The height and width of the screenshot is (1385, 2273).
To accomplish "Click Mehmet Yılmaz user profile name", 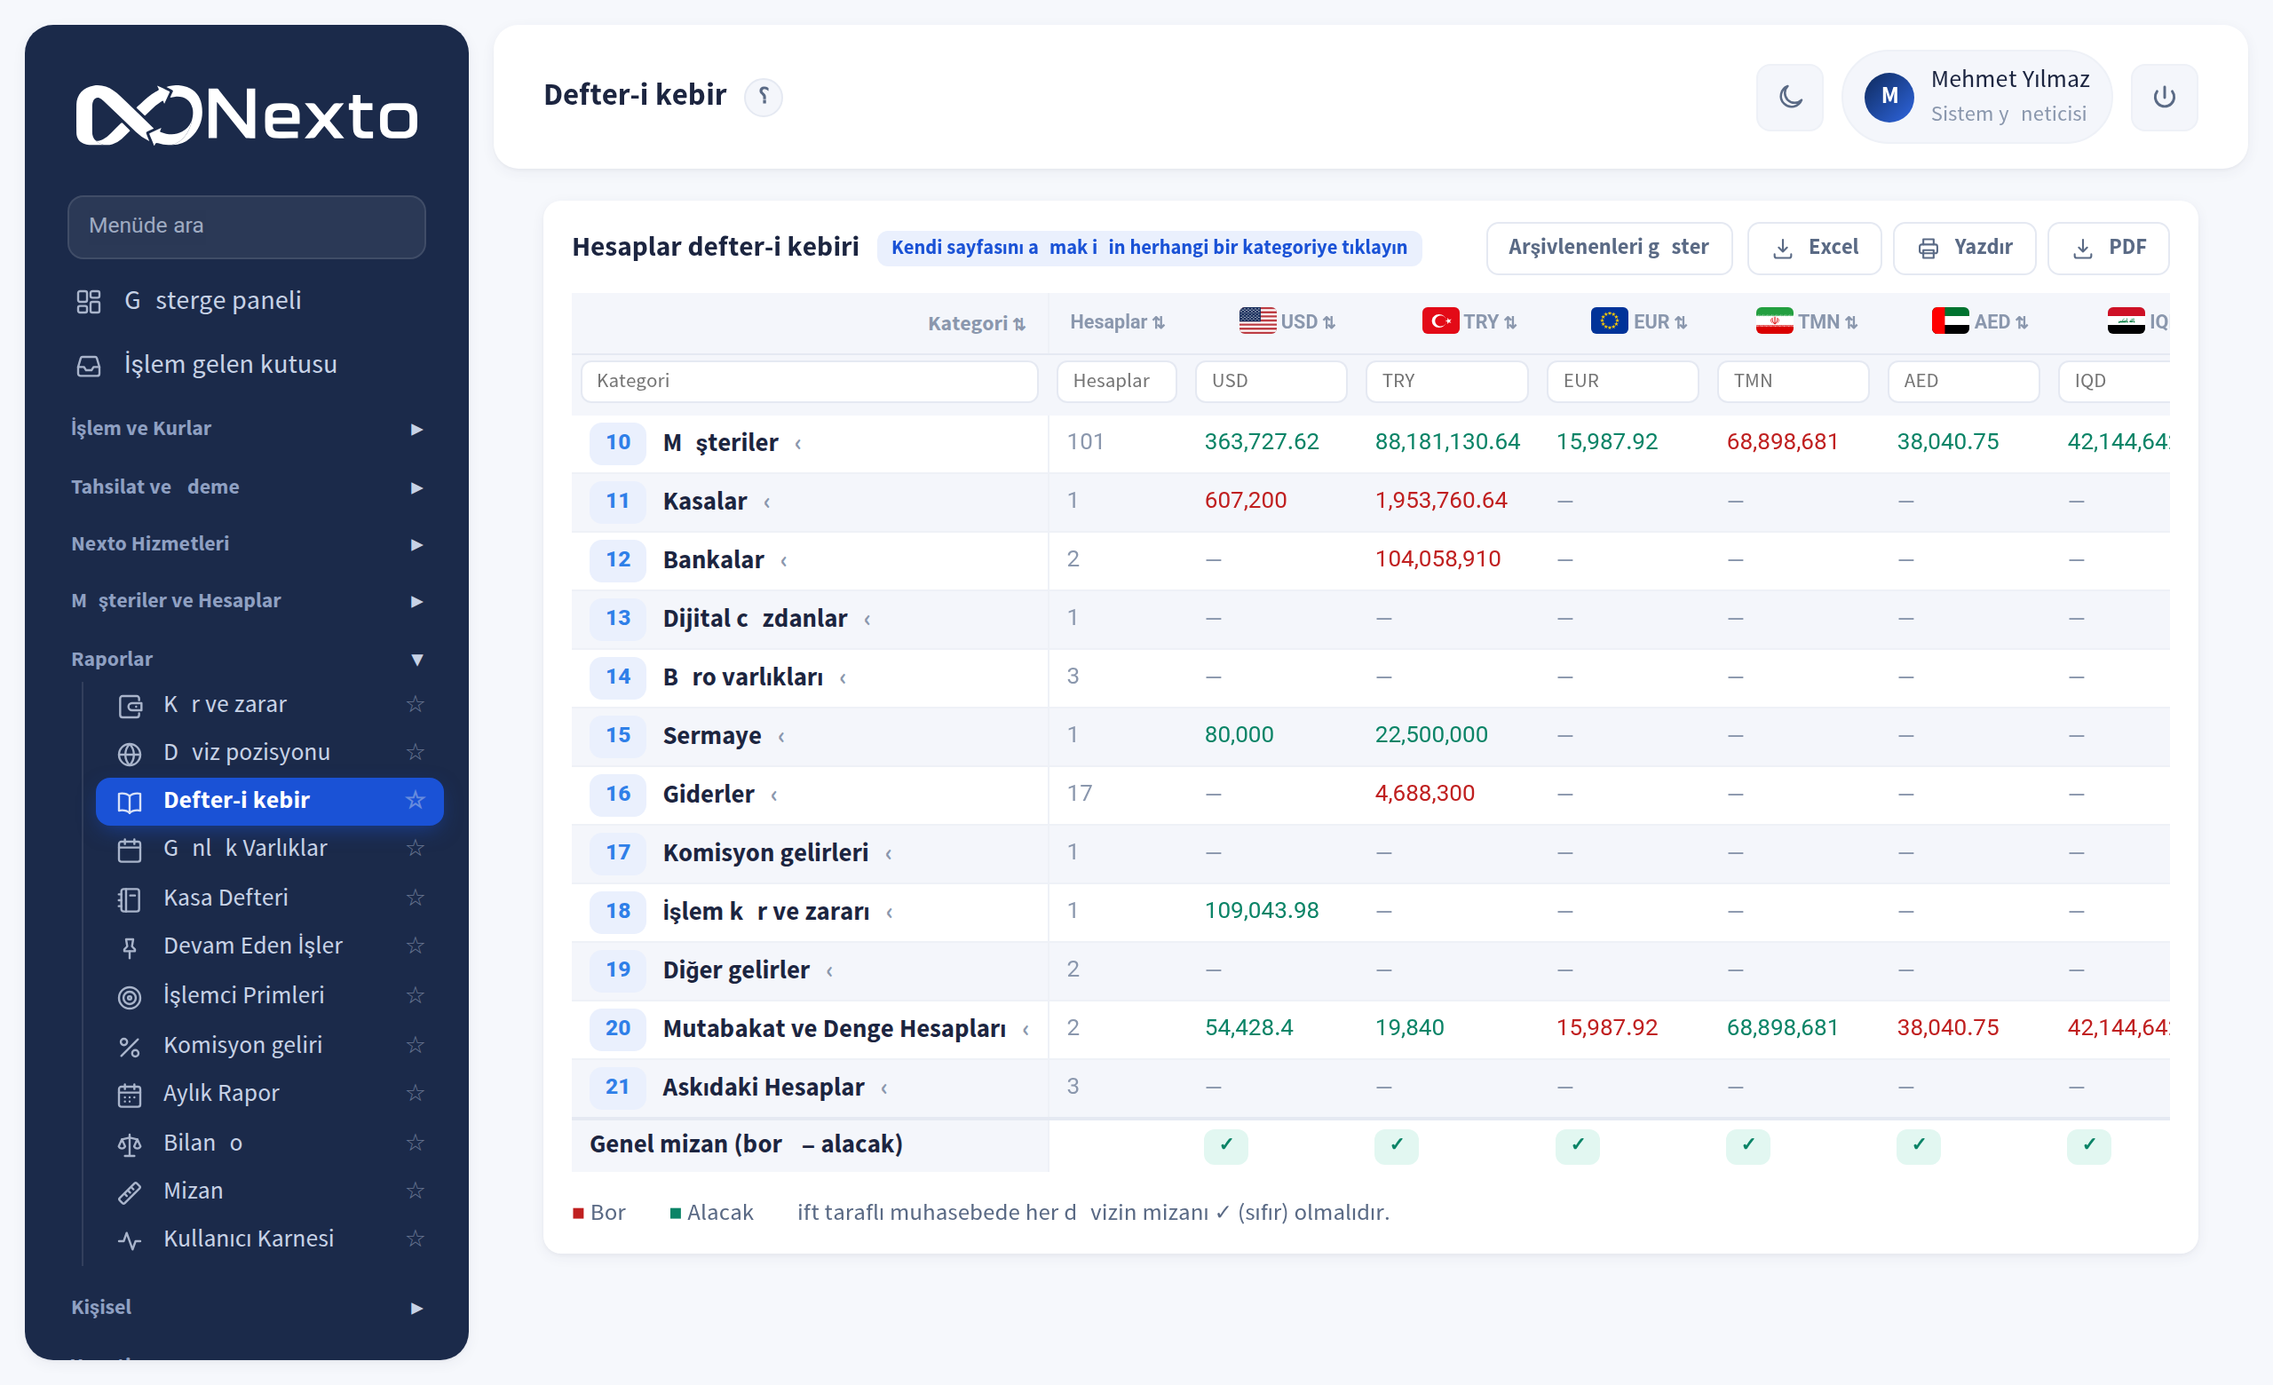I will pos(2010,80).
